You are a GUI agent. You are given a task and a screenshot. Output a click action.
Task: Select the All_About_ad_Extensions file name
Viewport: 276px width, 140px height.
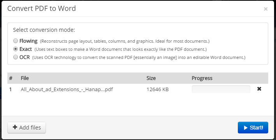pos(67,89)
